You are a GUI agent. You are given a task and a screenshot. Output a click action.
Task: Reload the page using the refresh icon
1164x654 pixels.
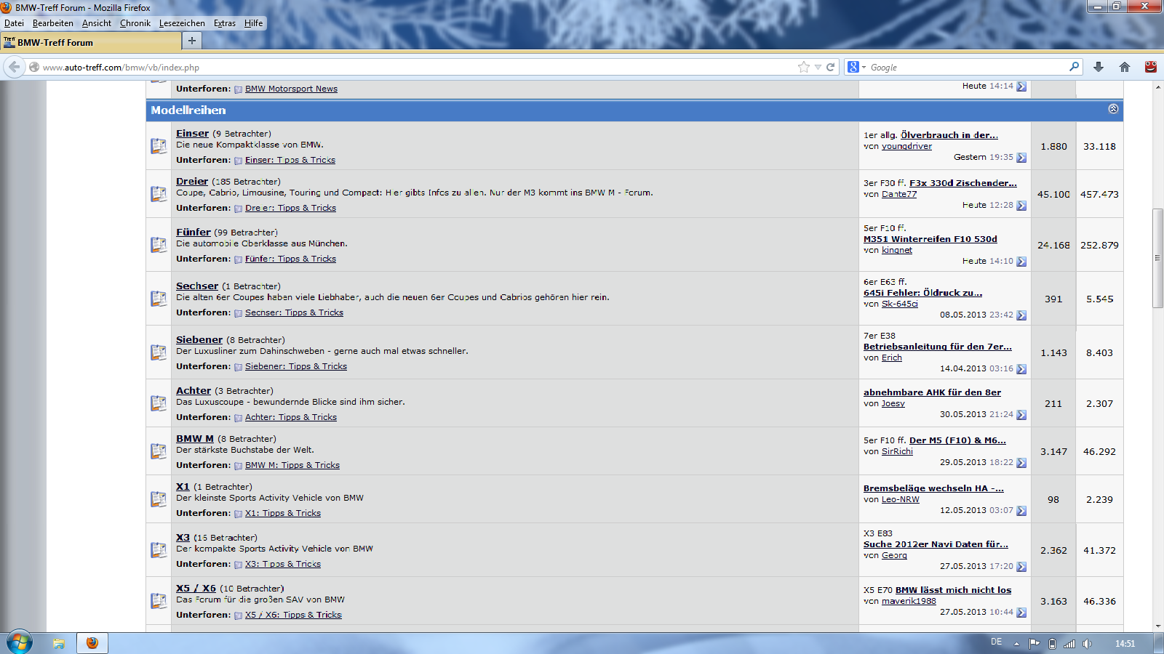[830, 67]
